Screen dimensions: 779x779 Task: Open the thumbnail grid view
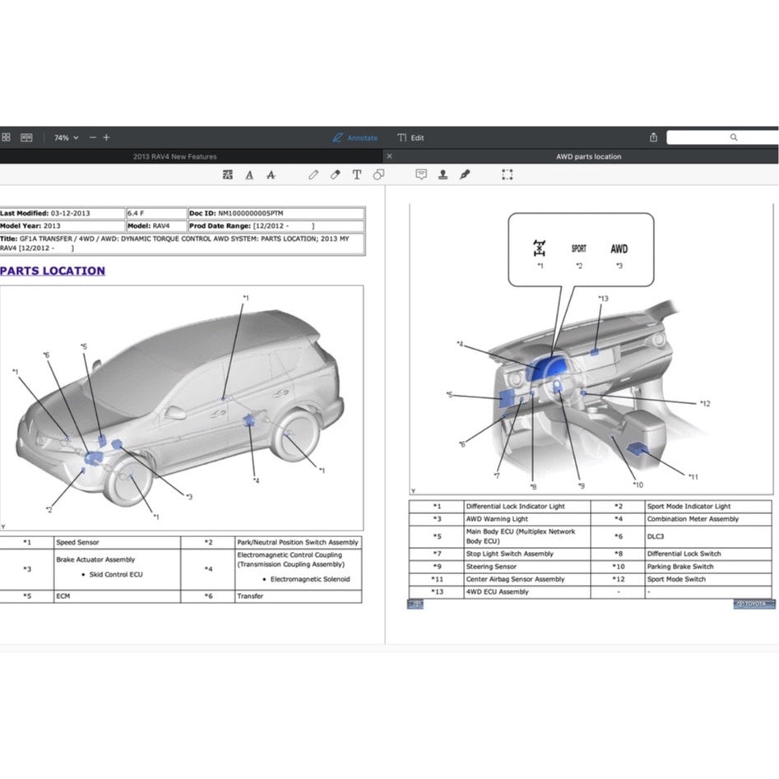[6, 137]
